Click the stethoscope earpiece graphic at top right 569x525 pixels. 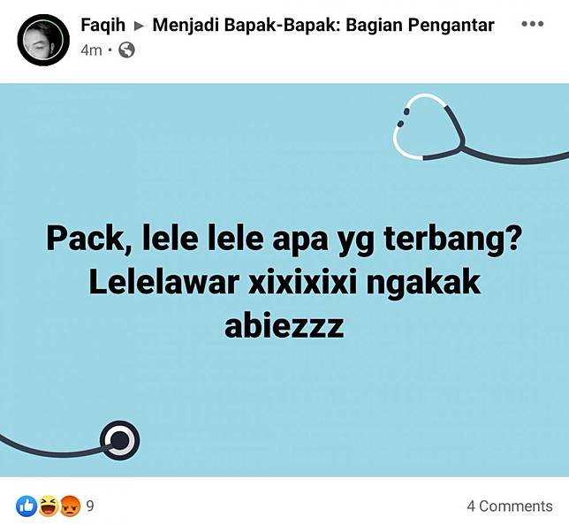(x=428, y=126)
